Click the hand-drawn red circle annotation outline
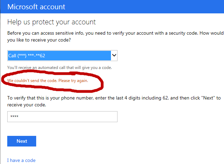 pos(101,83)
